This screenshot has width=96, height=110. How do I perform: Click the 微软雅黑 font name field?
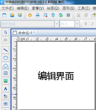(27, 24)
